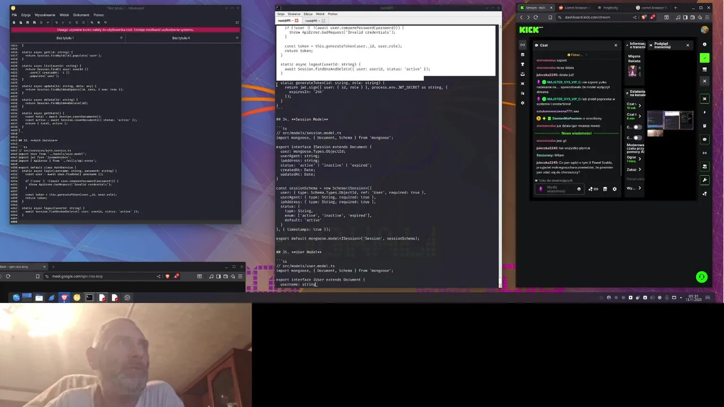Close the Czat panel
This screenshot has width=724, height=407.
coord(616,45)
